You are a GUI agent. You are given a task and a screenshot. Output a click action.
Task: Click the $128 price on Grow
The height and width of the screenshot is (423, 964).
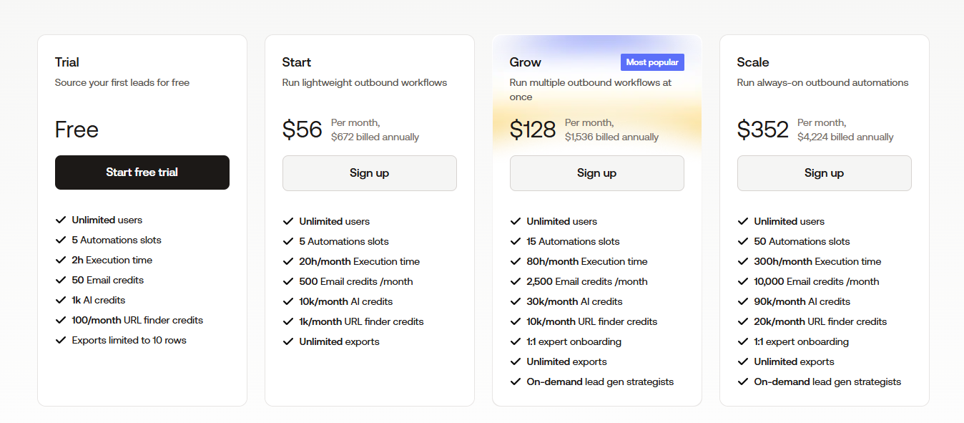(x=533, y=130)
